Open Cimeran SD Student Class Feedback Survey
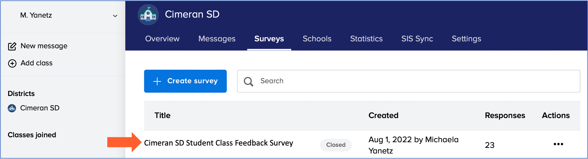Screen dimensions: 588x159 coord(219,143)
